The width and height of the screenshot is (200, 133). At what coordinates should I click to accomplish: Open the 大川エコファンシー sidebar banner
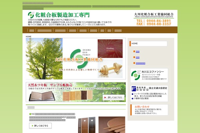click(149, 75)
